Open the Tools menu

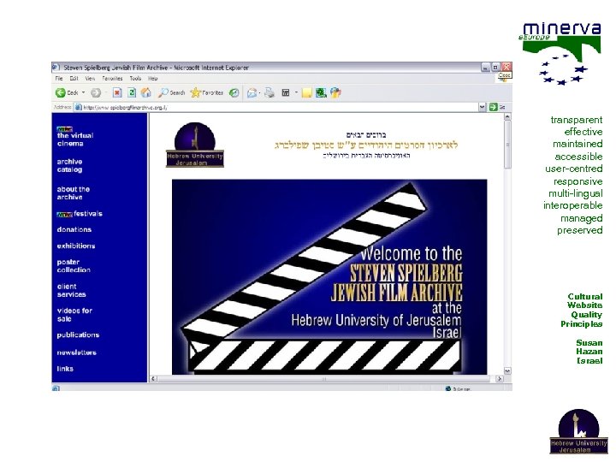click(x=135, y=79)
